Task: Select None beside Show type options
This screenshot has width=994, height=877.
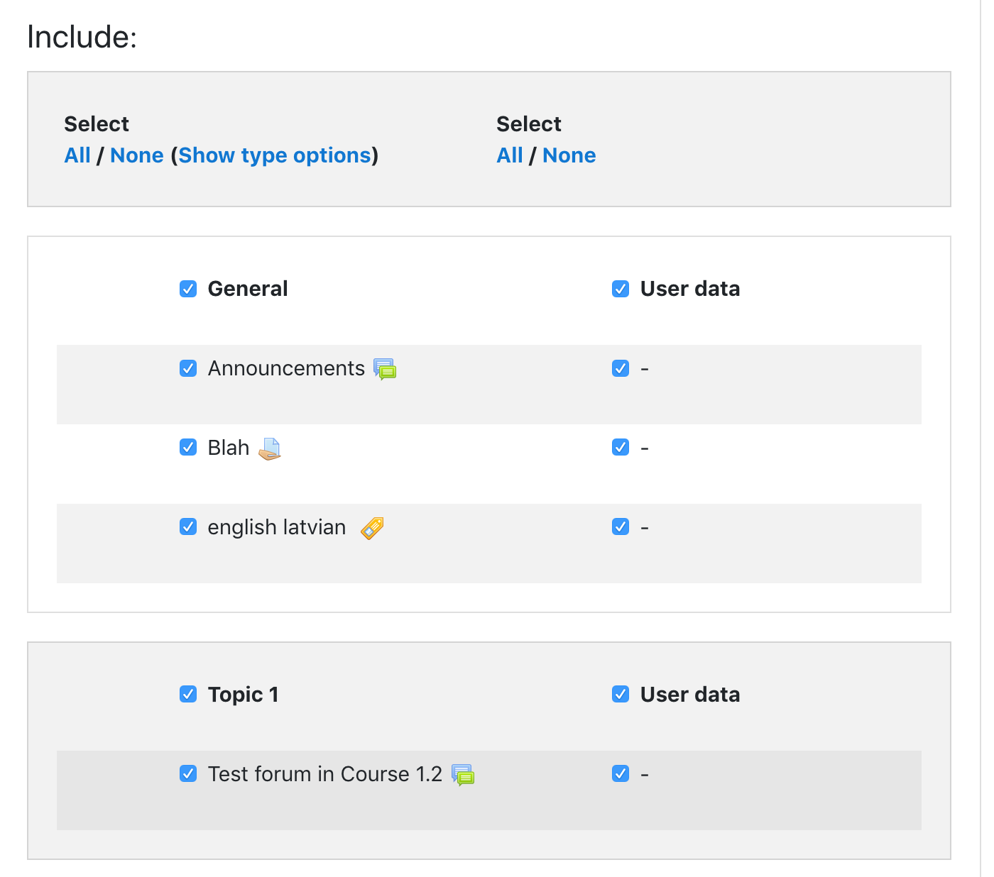Action: coord(137,155)
